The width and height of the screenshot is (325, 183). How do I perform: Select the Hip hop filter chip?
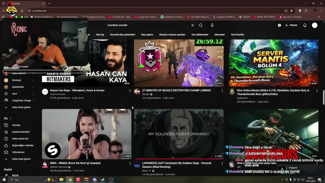click(100, 35)
